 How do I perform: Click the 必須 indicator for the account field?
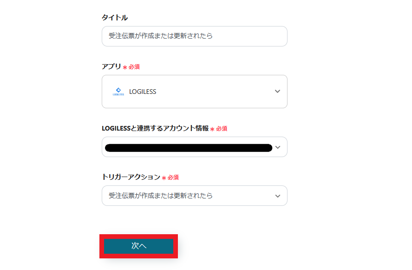click(x=222, y=128)
